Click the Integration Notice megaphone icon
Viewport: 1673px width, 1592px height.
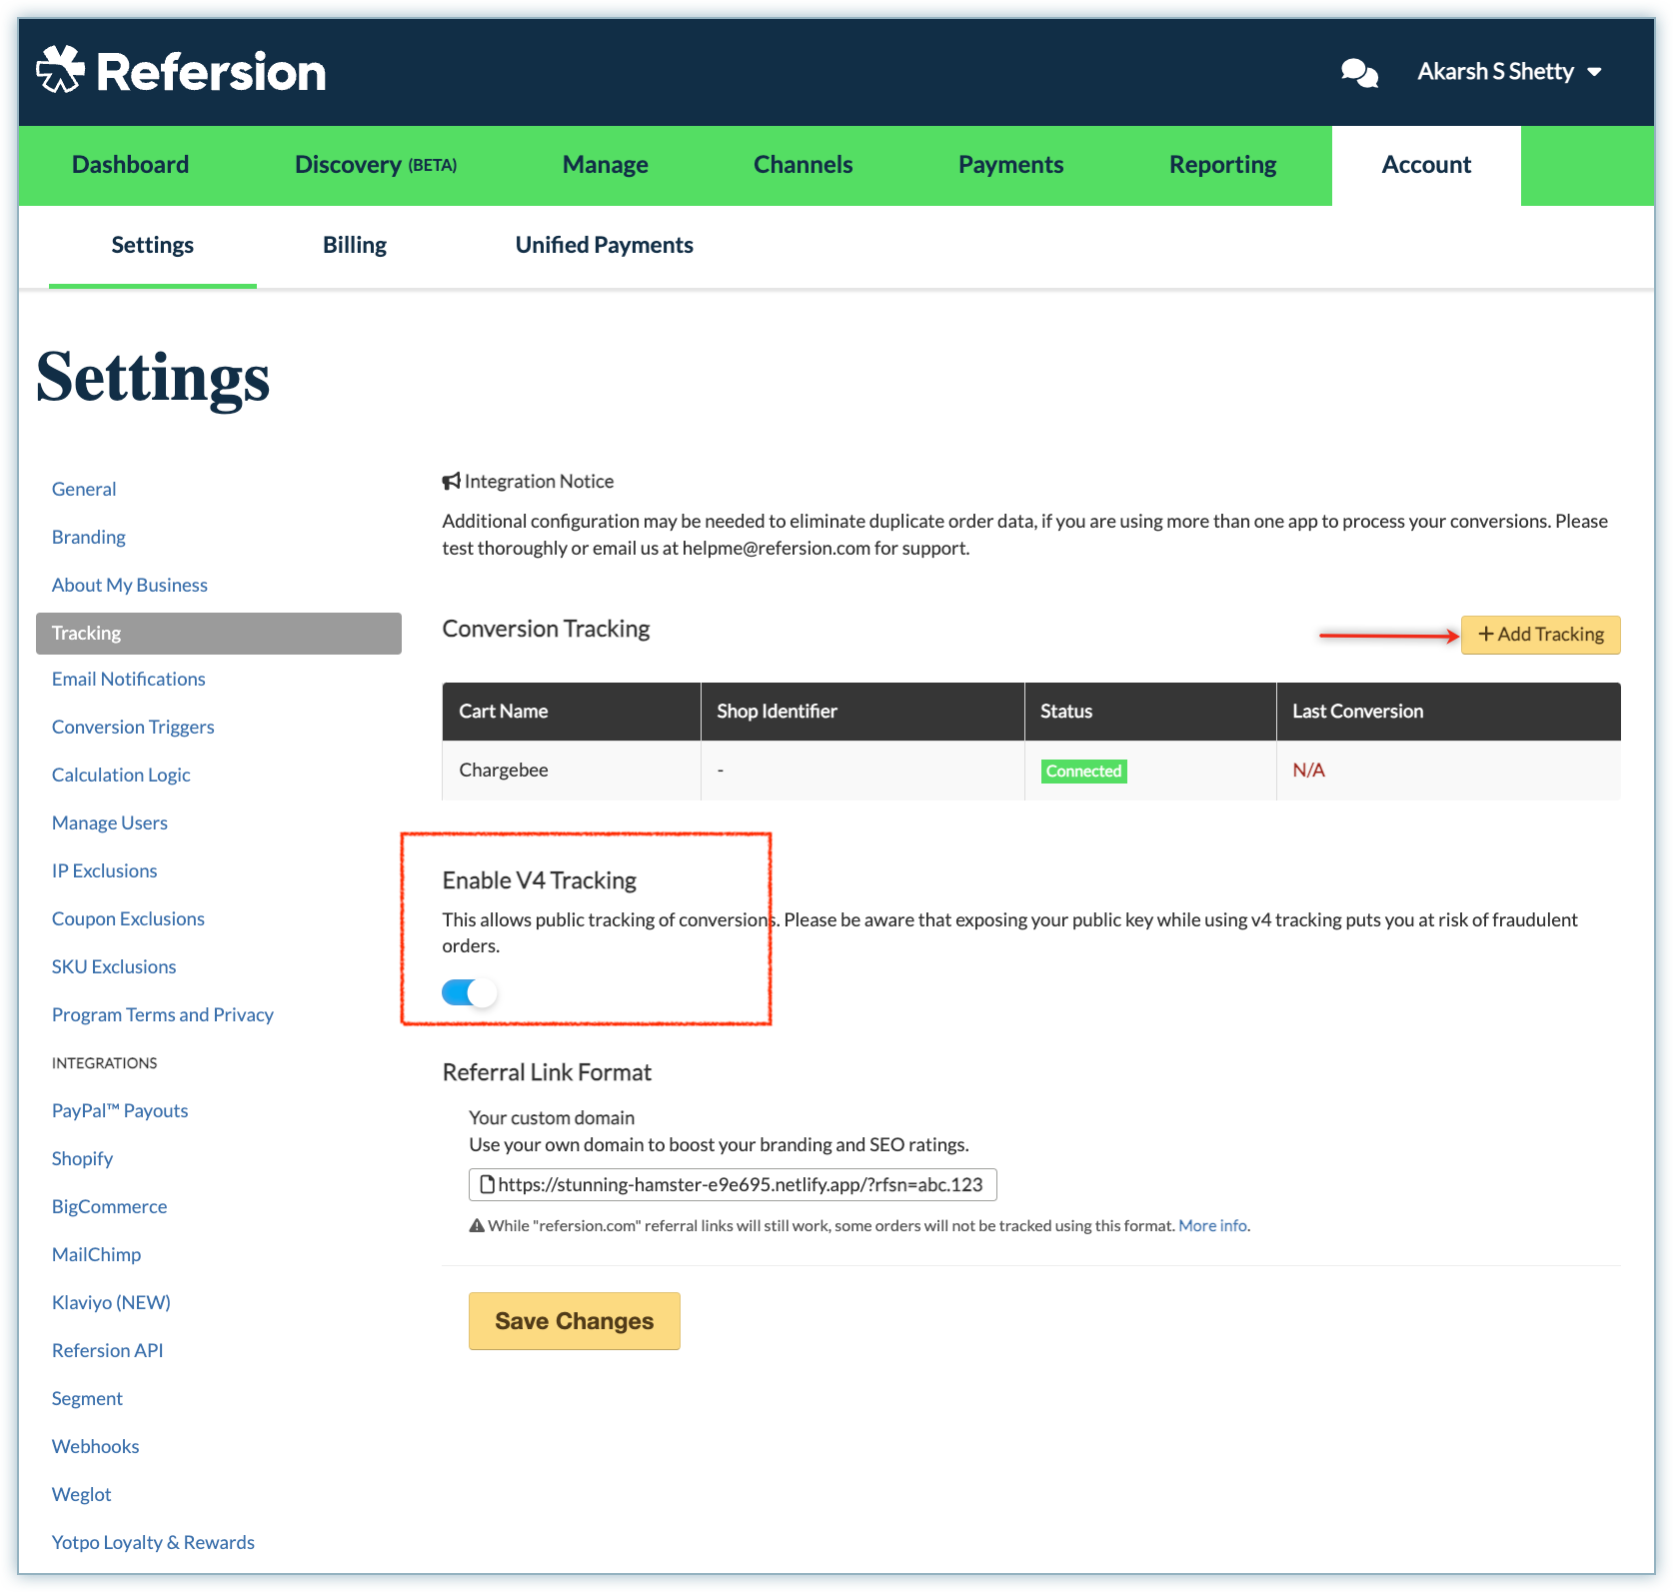point(452,482)
